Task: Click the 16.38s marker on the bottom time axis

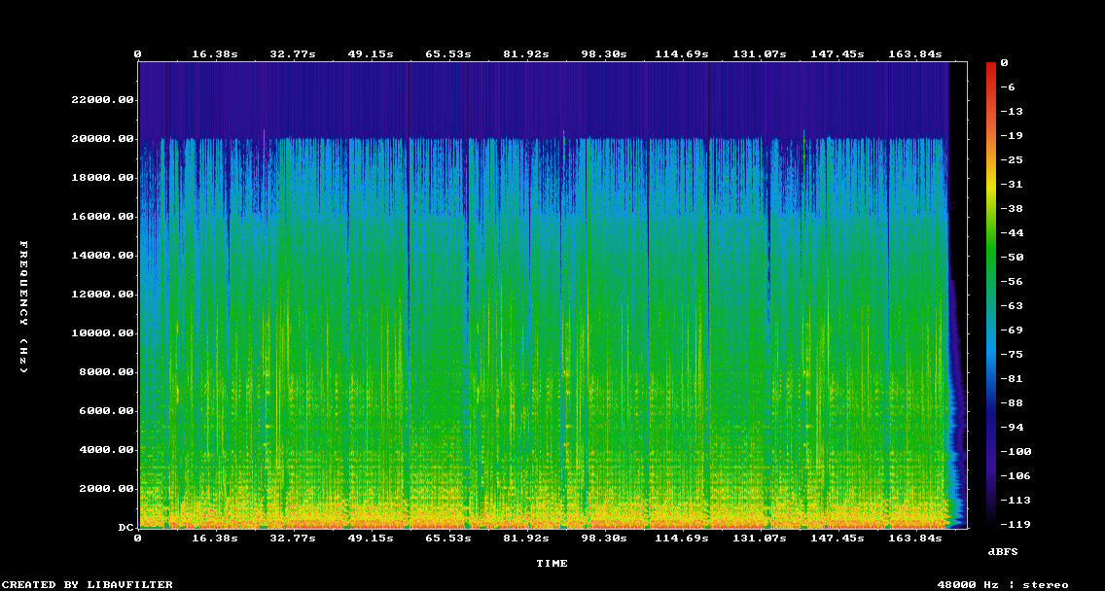Action: pos(215,538)
